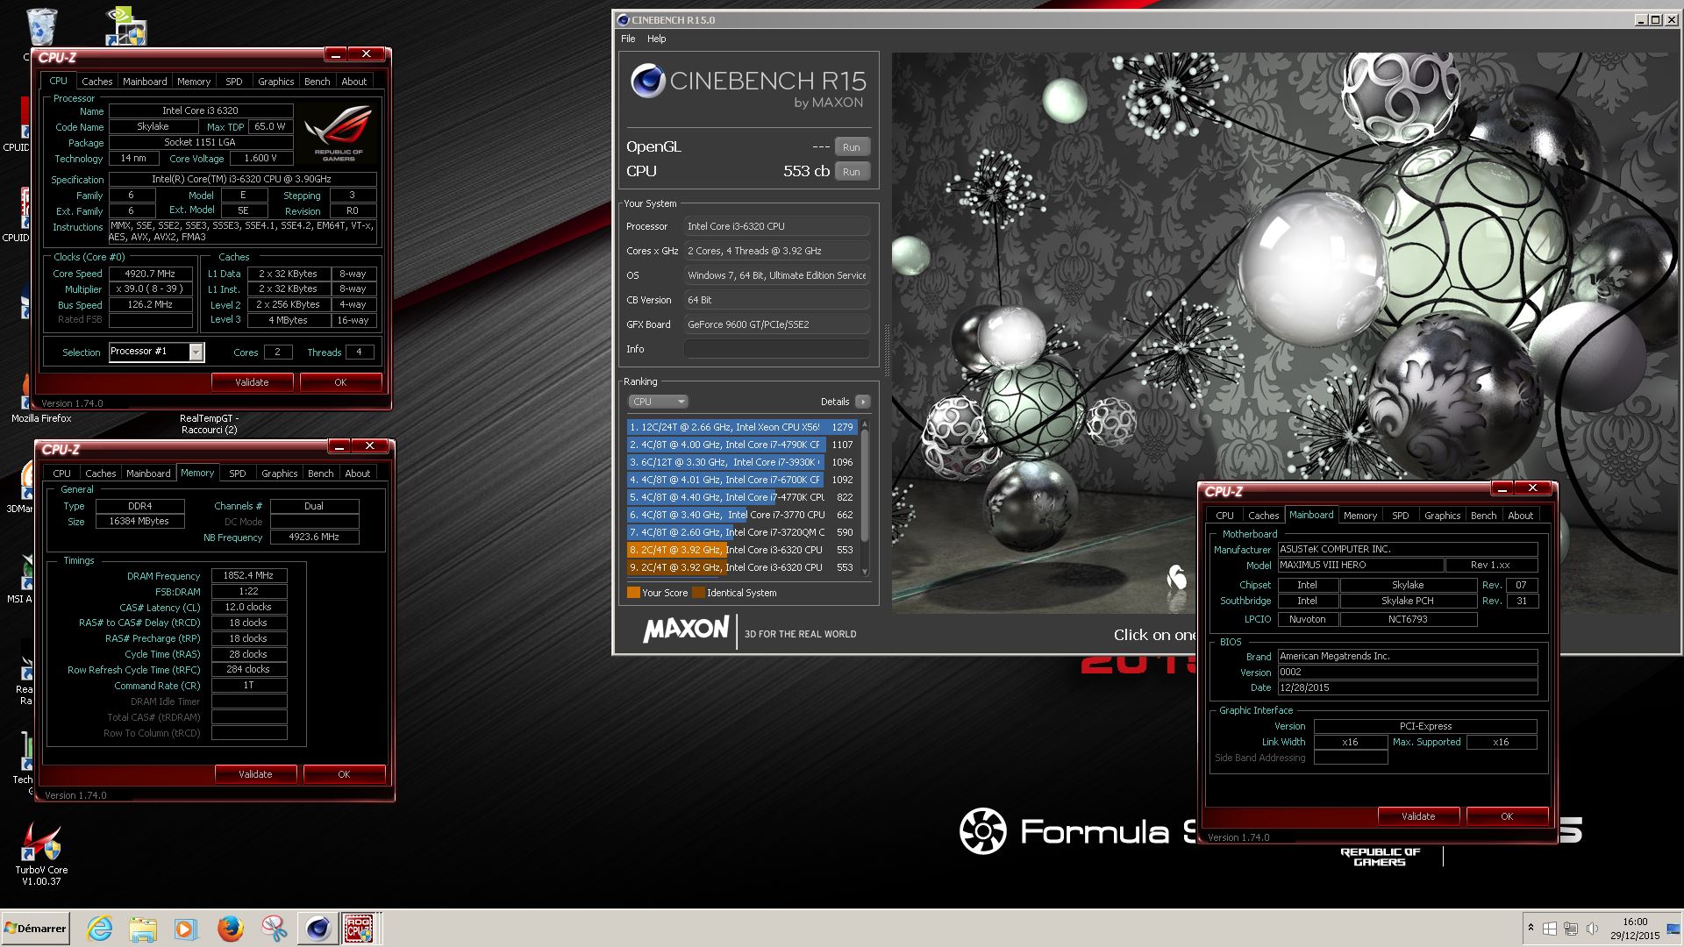Open Graphics tab in memory CPU-Z window

coord(279,473)
